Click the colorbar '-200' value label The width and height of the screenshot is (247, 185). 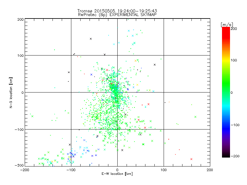point(235,156)
